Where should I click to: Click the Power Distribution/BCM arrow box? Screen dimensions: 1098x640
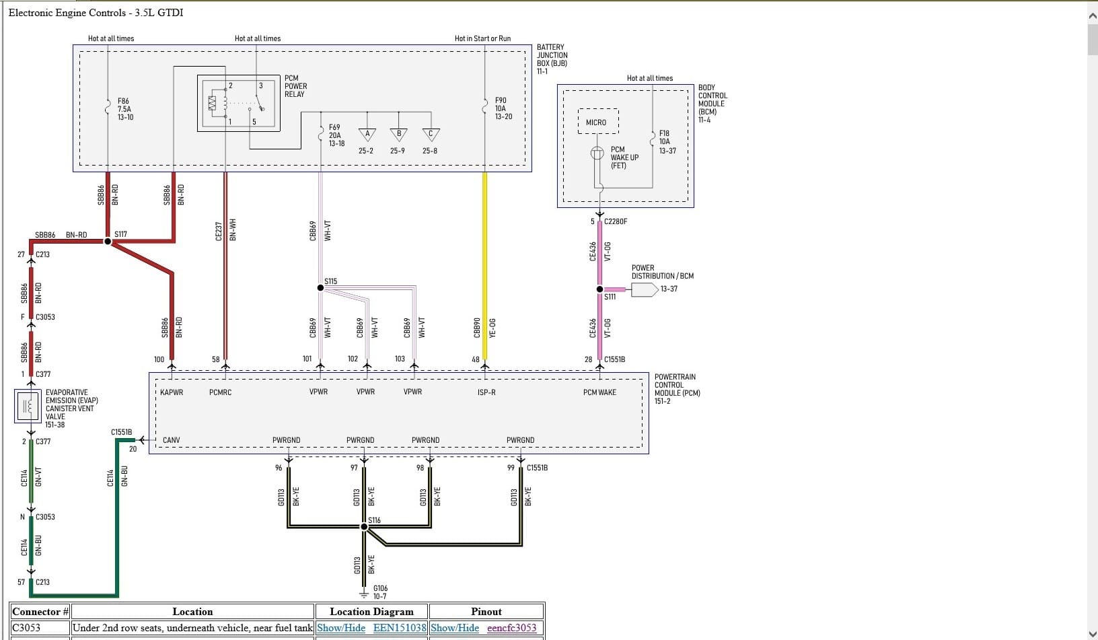pos(644,289)
